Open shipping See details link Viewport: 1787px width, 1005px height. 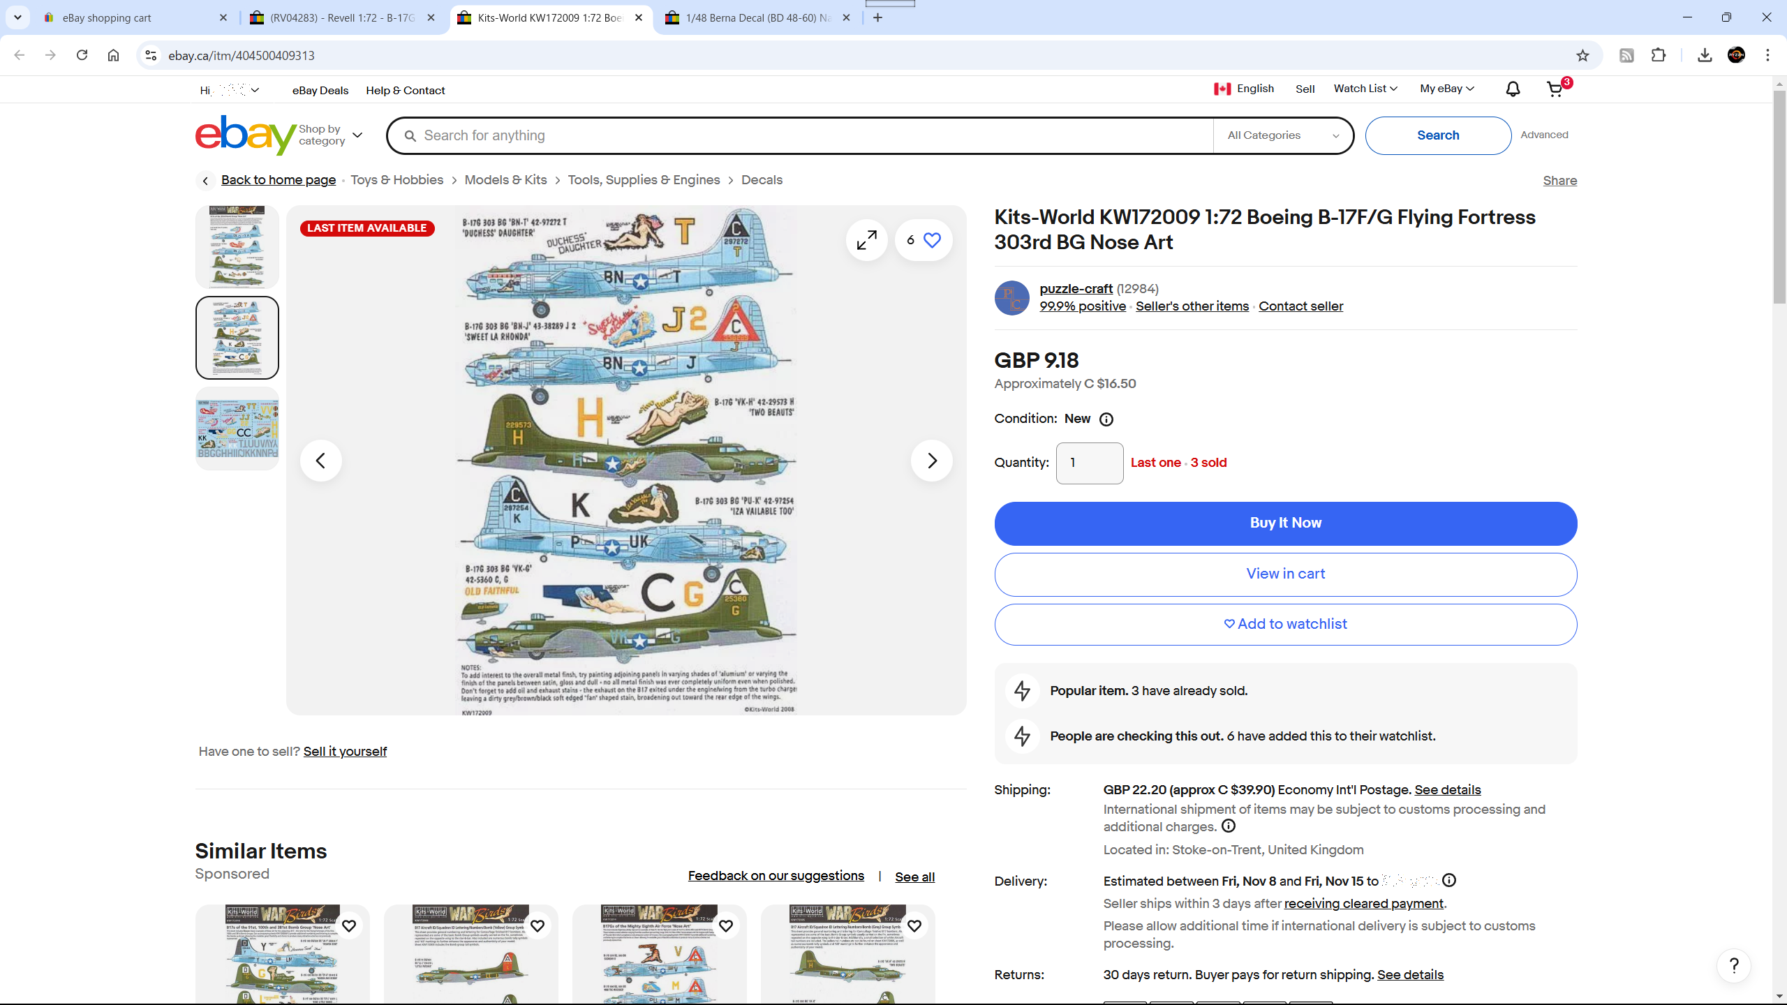tap(1447, 790)
